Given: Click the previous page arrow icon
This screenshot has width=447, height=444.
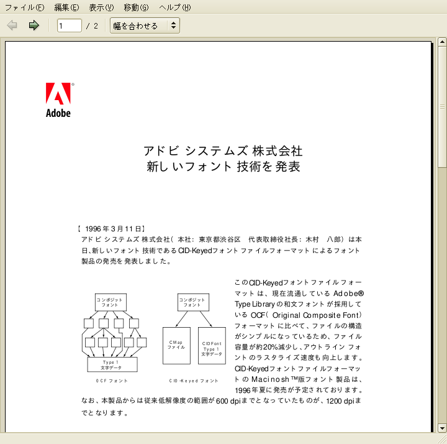Looking at the screenshot, I should [x=12, y=25].
